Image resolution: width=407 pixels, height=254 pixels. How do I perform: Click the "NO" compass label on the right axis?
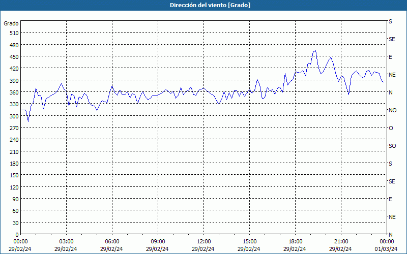click(392, 110)
